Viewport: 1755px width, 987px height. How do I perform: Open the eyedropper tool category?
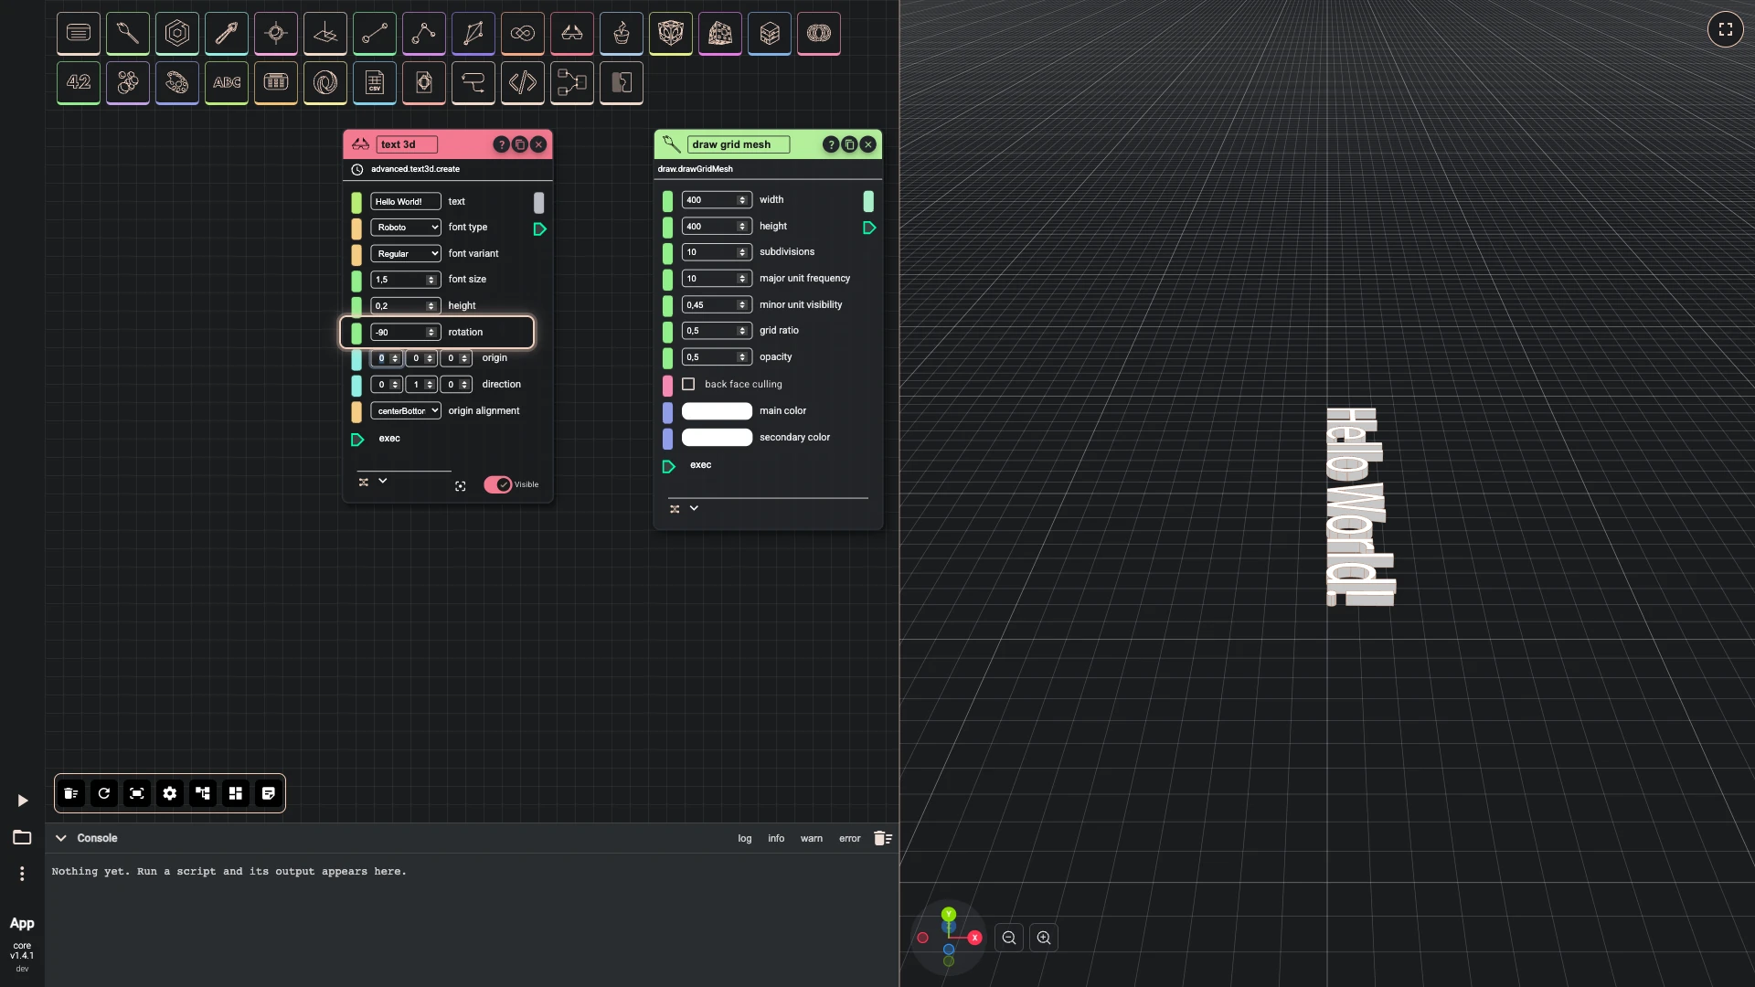227,34
